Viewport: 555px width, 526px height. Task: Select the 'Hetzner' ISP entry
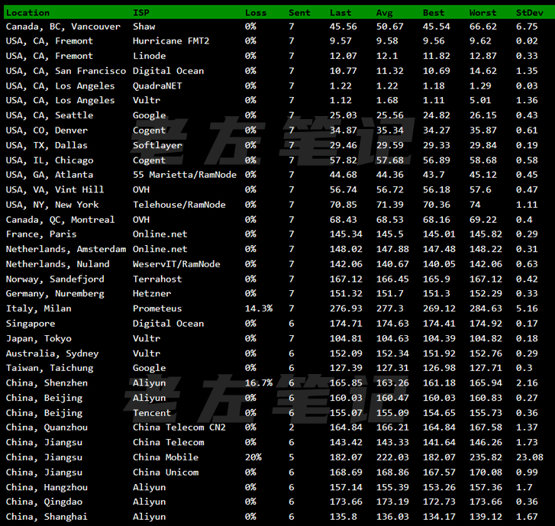[152, 293]
